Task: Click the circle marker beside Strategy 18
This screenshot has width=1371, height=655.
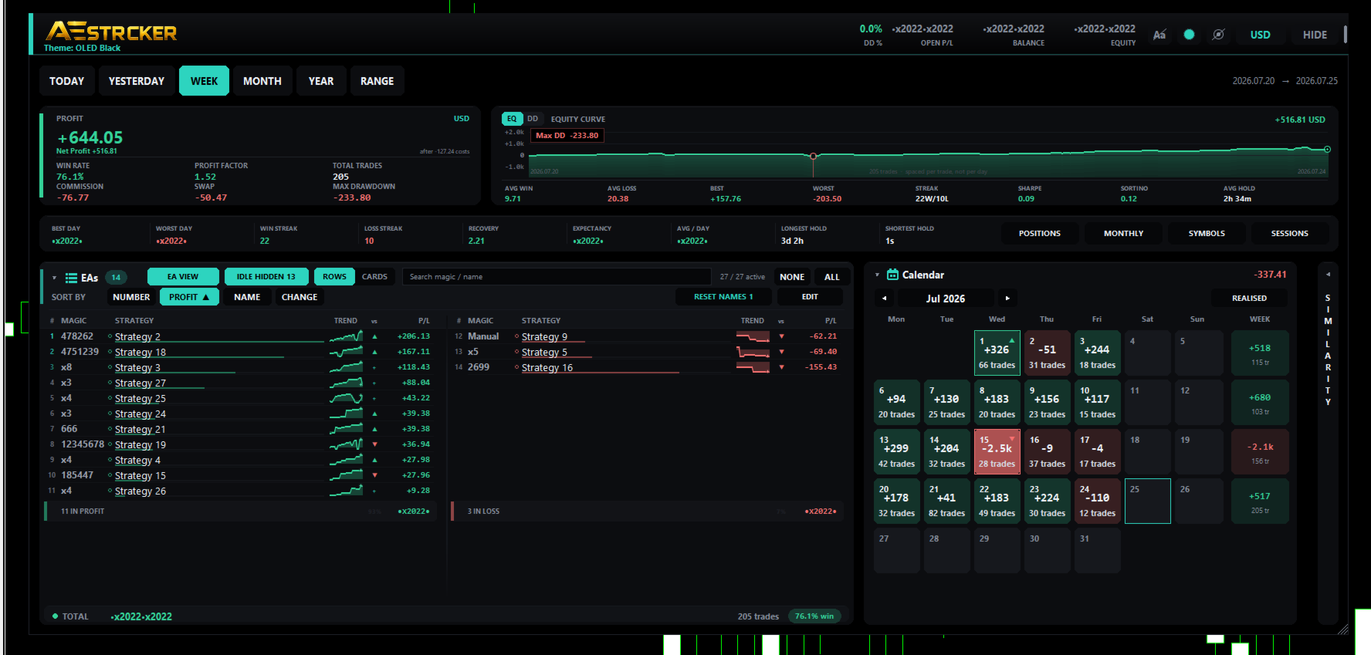Action: (x=110, y=352)
